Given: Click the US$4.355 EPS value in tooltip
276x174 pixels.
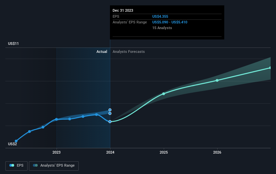Looking at the screenshot, I should coord(160,16).
